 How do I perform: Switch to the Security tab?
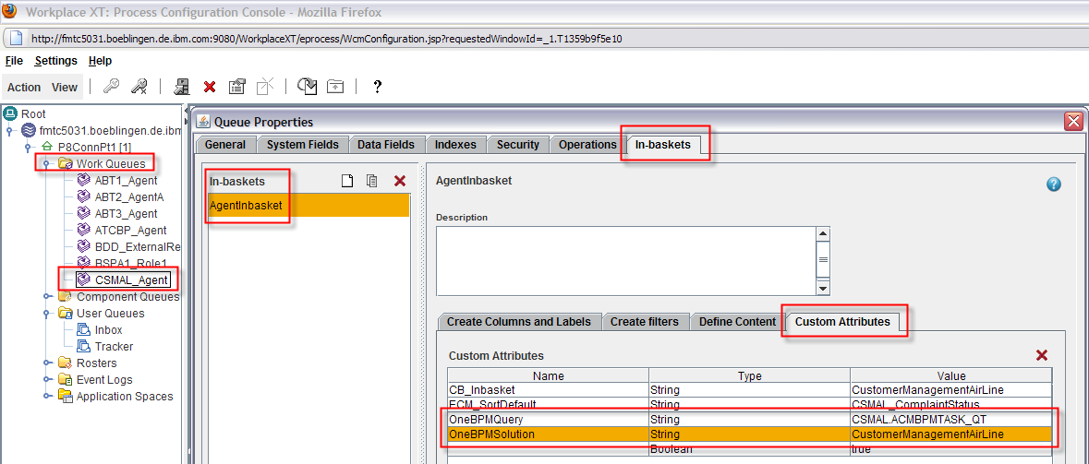pyautogui.click(x=518, y=145)
